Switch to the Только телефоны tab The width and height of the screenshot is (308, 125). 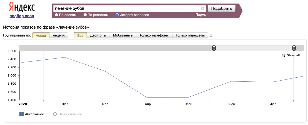click(x=154, y=35)
